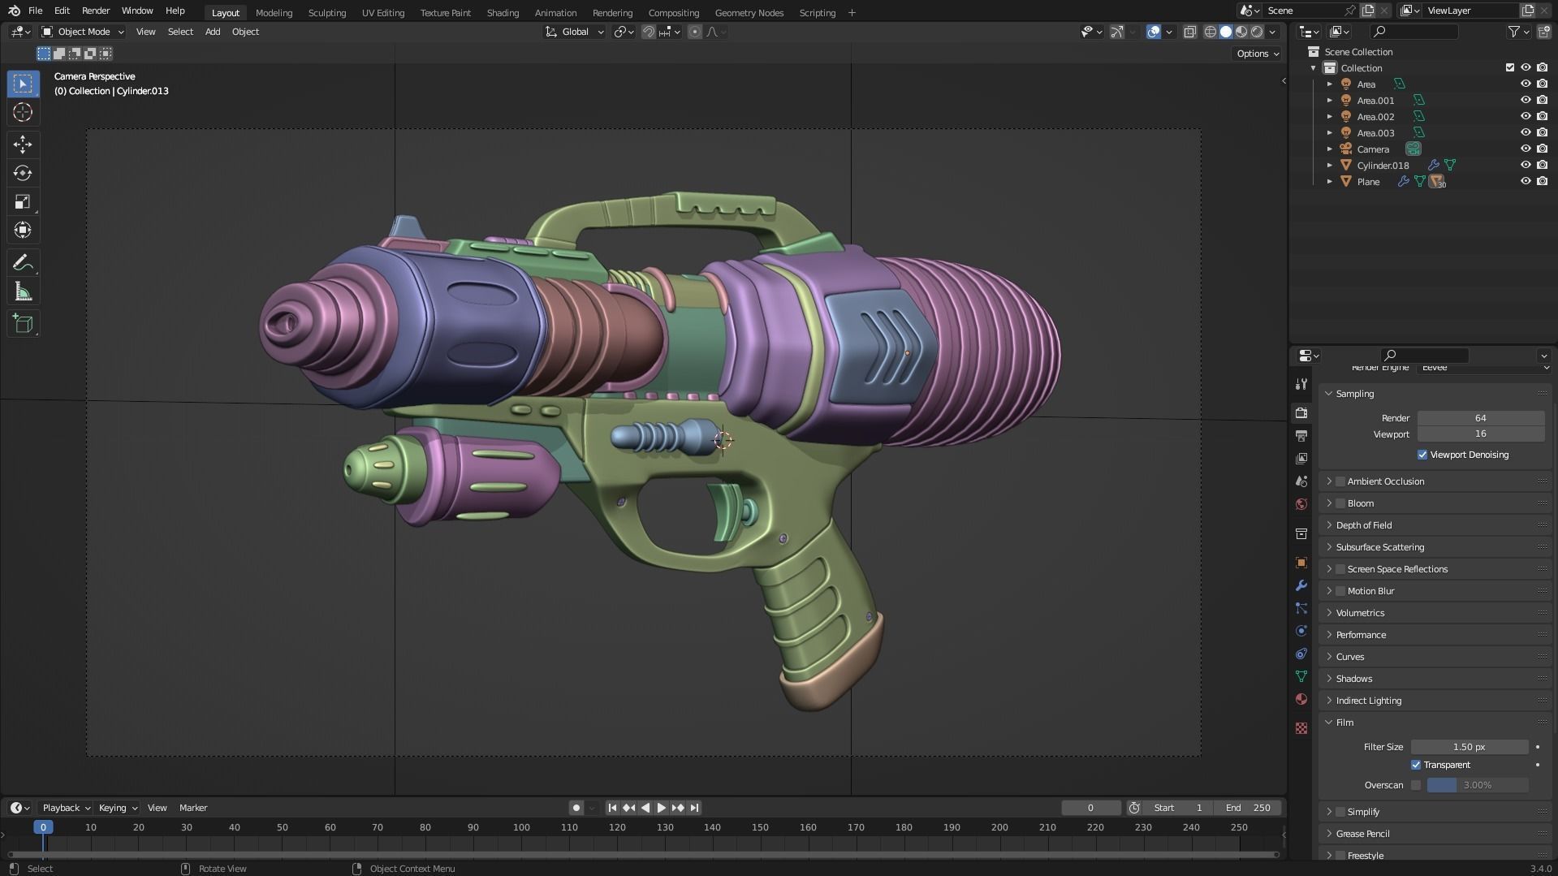Open the Output properties tab
Screen dimensions: 1558x876
point(1301,435)
